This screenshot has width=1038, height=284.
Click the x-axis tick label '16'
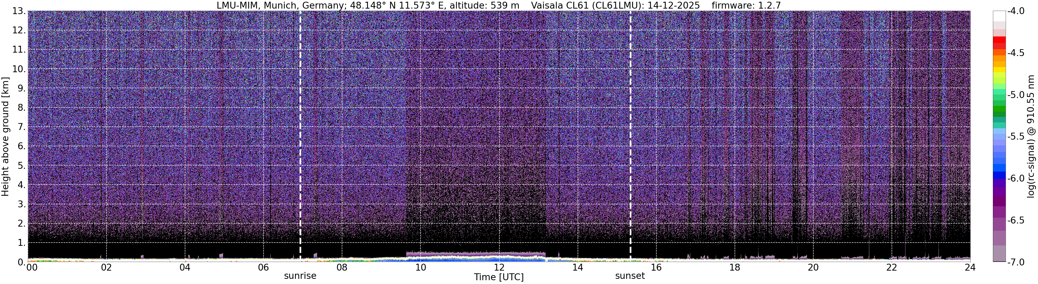tap(656, 267)
